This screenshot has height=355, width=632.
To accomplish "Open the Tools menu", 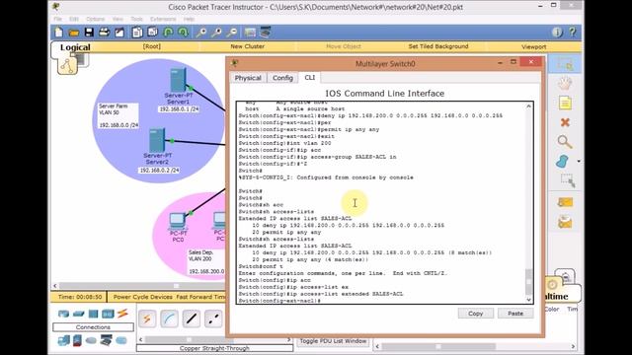I will coord(136,19).
